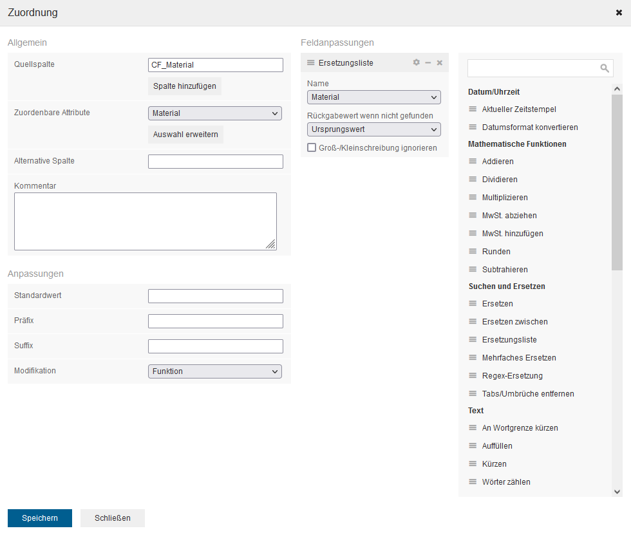Focus the Suffix input field
This screenshot has width=631, height=533.
tap(216, 346)
